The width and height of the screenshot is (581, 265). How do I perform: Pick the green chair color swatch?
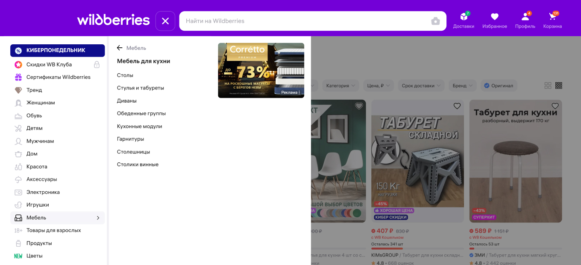tap(357, 213)
